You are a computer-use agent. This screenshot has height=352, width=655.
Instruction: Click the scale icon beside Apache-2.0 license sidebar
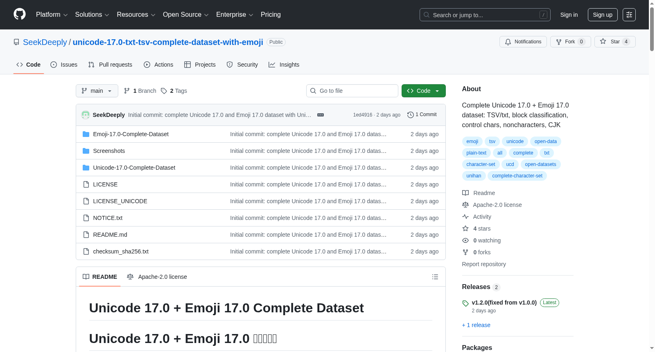pyautogui.click(x=465, y=205)
